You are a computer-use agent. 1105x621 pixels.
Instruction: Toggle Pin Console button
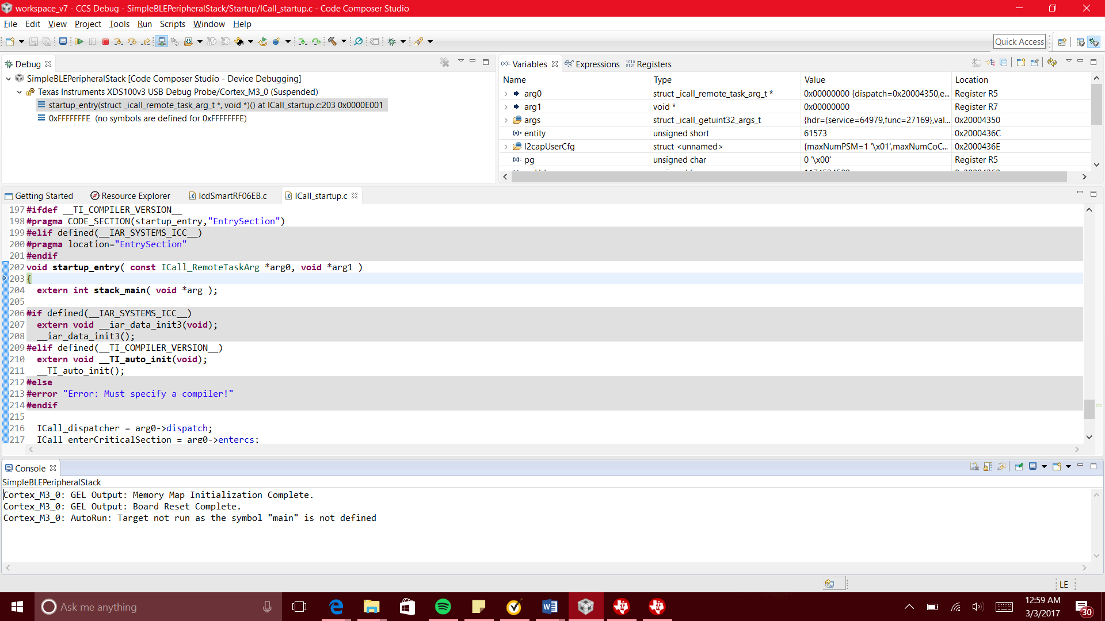point(1019,467)
